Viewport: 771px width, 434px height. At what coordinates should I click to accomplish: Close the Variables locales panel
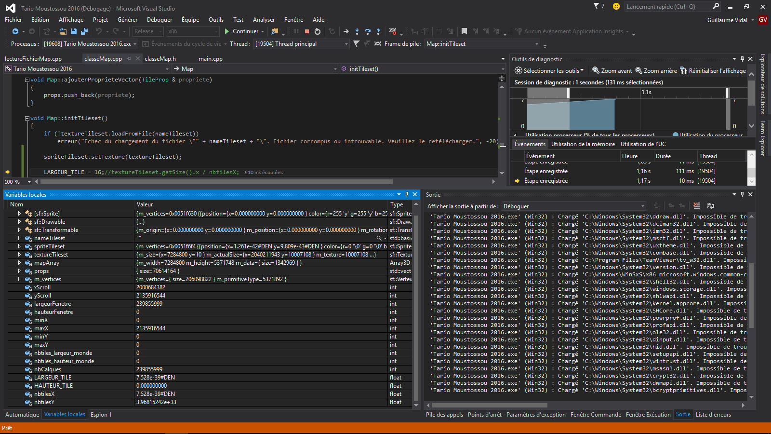[x=415, y=194]
